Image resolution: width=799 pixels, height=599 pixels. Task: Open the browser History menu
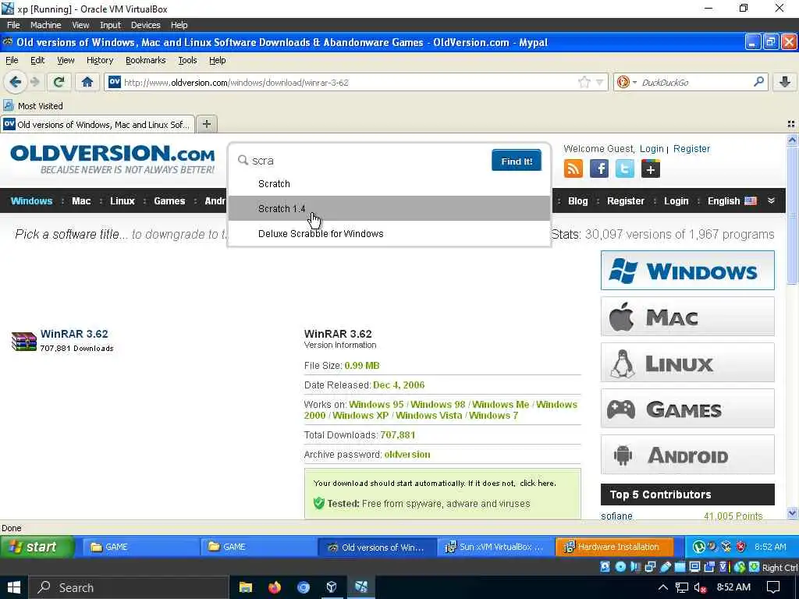click(x=100, y=60)
